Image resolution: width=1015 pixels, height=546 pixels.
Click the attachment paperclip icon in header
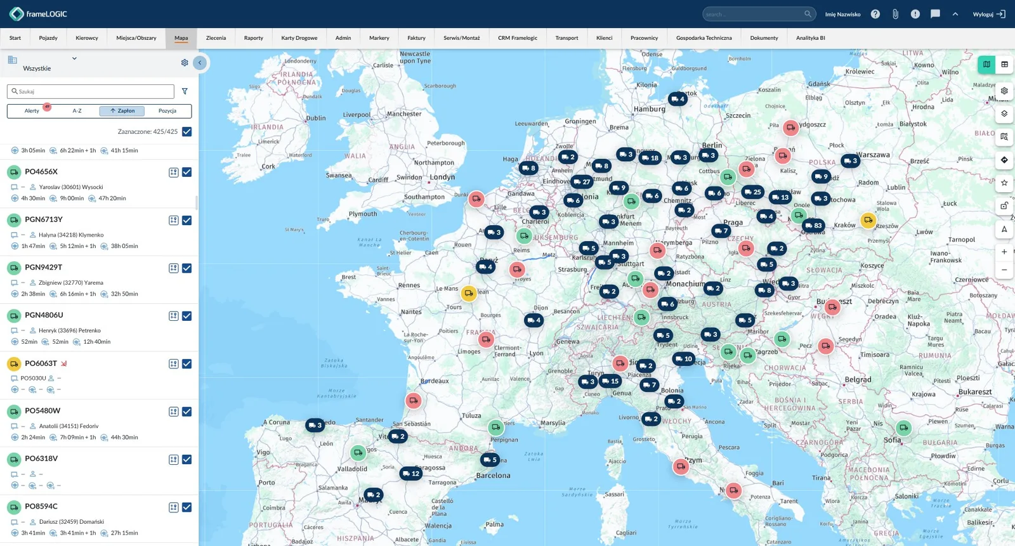[x=895, y=14]
